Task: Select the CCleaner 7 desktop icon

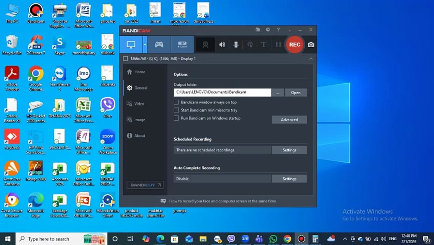Action: (x=36, y=45)
